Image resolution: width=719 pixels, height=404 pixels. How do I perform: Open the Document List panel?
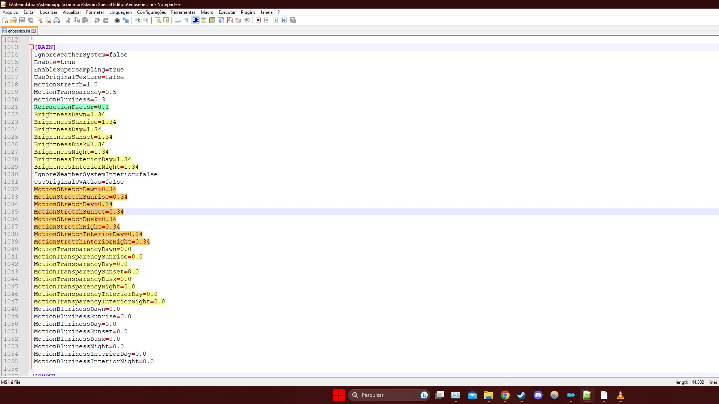click(x=221, y=20)
